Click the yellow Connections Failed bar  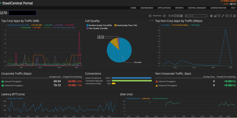(x=114, y=84)
